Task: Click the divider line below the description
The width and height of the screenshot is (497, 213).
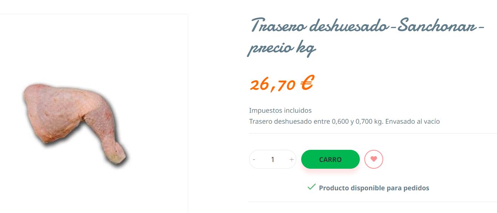Action: click(372, 134)
